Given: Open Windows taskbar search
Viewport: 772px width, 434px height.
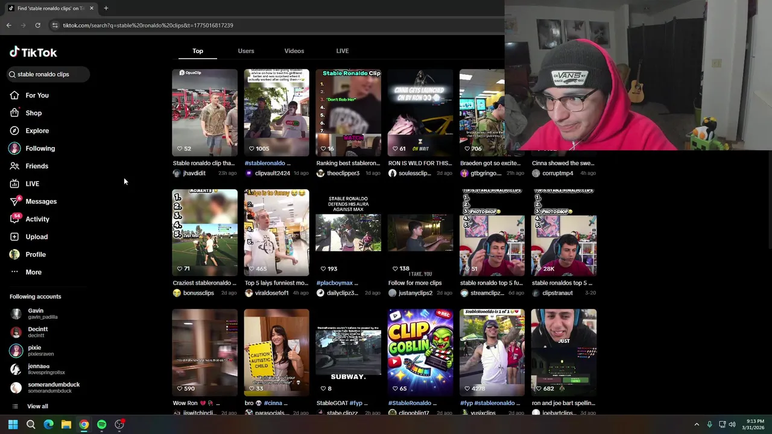Looking at the screenshot, I should coord(31,424).
